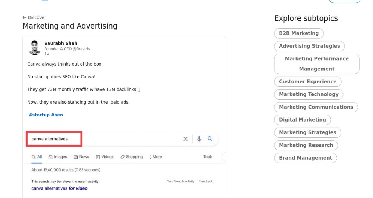The width and height of the screenshot is (373, 198).
Task: Switch to the Shopping search tab
Action: (x=132, y=157)
